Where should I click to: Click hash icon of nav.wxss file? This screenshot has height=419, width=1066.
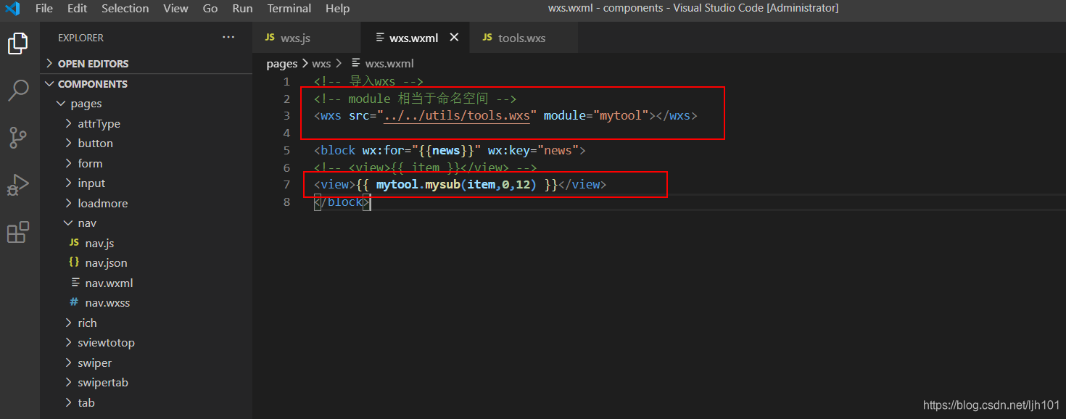(74, 302)
